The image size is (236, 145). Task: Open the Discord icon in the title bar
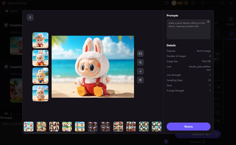[167, 3]
